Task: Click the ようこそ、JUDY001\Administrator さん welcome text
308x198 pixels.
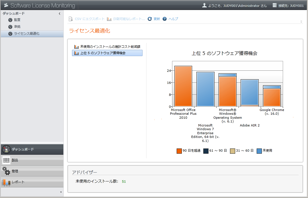Action: point(237,6)
